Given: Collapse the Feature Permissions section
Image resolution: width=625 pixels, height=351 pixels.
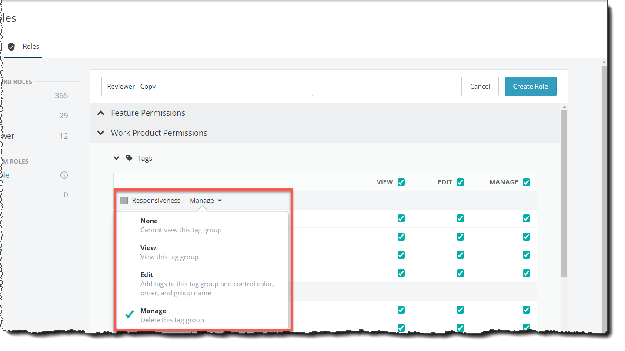Looking at the screenshot, I should click(101, 113).
